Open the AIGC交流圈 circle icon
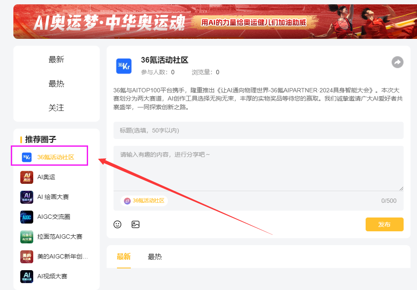Image resolution: width=417 pixels, height=290 pixels. click(27, 217)
